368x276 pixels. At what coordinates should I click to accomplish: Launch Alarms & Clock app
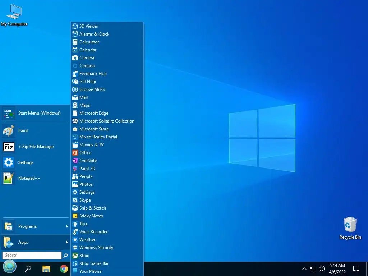(x=107, y=34)
